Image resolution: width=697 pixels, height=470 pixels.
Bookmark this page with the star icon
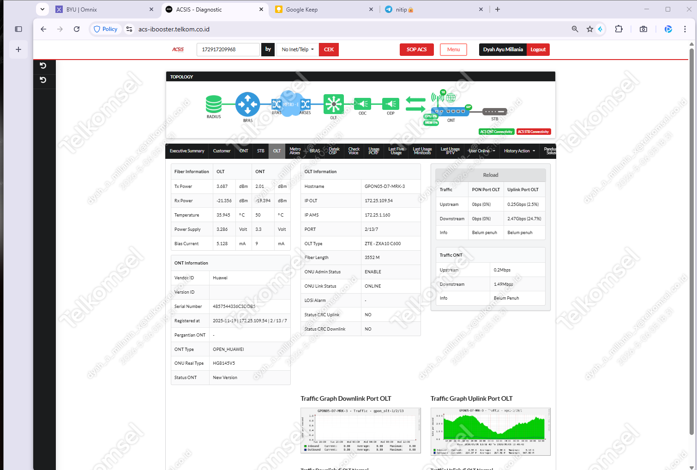pyautogui.click(x=590, y=29)
